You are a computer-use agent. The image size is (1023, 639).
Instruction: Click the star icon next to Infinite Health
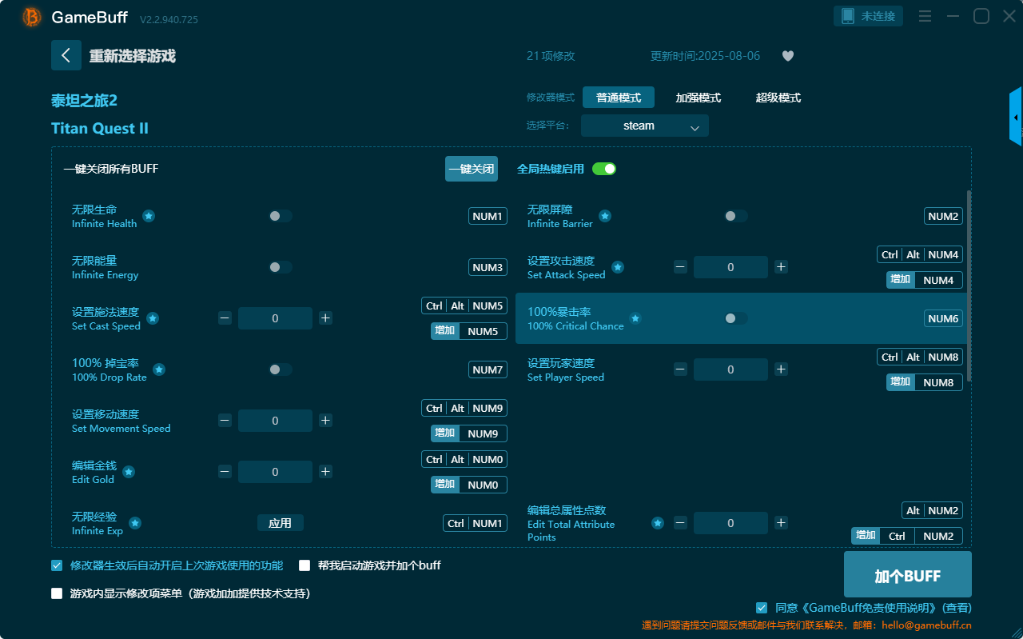149,216
